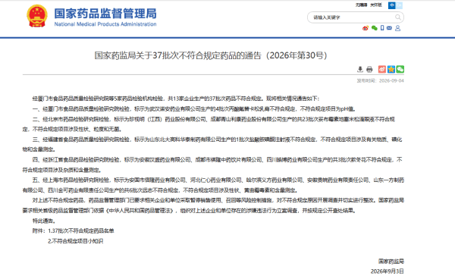This screenshot has width=455, height=276.
Task: Share article to Weibo red icon
Action: pyautogui.click(x=382, y=69)
